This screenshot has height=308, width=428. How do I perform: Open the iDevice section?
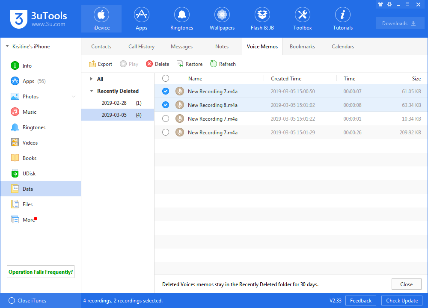click(101, 18)
